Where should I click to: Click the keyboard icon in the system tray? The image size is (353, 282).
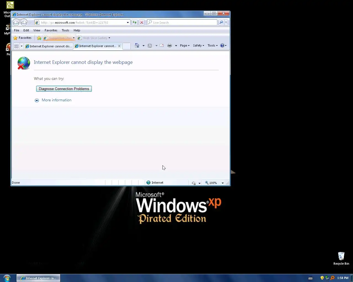pyautogui.click(x=311, y=278)
